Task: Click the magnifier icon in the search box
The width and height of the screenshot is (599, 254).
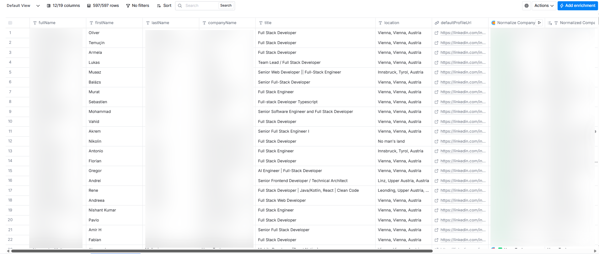Action: click(180, 6)
